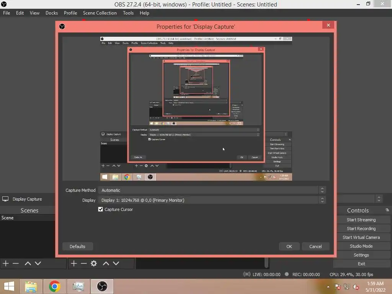The height and width of the screenshot is (294, 392).
Task: Move scene up with arrow icon
Action: (28, 263)
